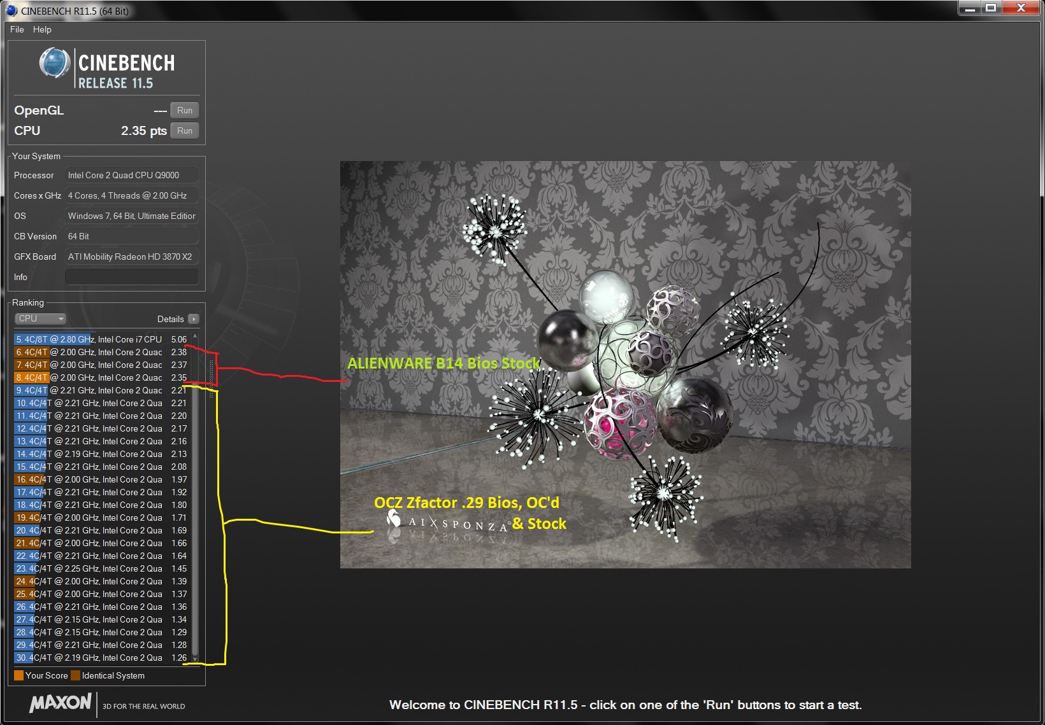Click the Cores x GHz value field
Image resolution: width=1045 pixels, height=725 pixels.
132,195
